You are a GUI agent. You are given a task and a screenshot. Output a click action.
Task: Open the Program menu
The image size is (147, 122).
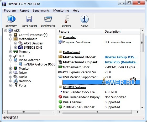(10, 11)
